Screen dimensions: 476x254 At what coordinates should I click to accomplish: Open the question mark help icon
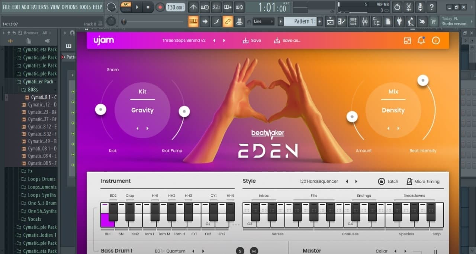coord(431,7)
